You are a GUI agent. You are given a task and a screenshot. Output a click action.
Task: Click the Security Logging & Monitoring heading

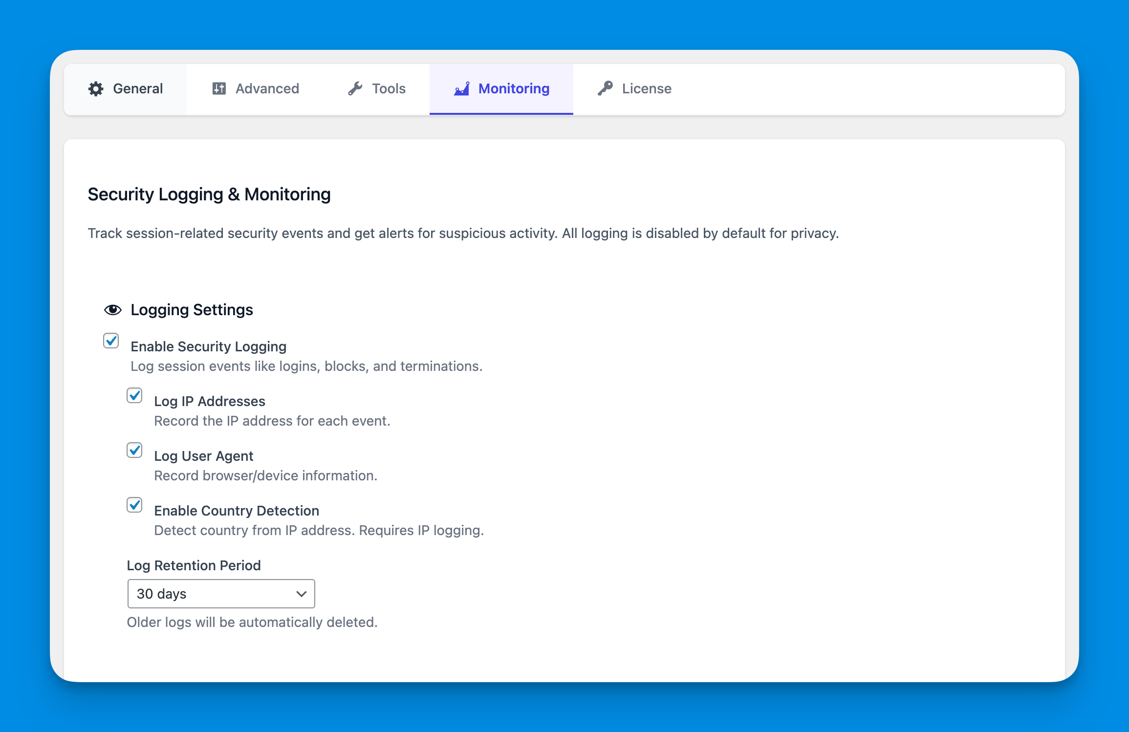point(209,194)
